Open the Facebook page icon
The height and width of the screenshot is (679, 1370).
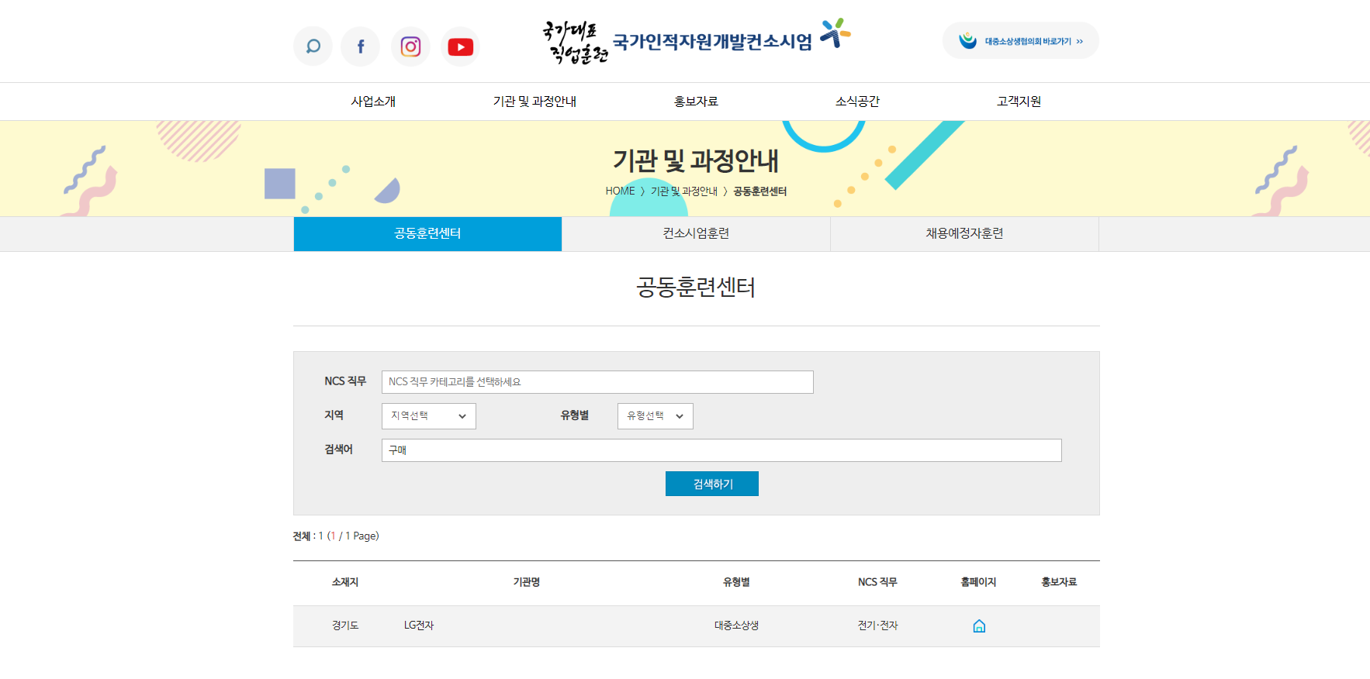[361, 47]
